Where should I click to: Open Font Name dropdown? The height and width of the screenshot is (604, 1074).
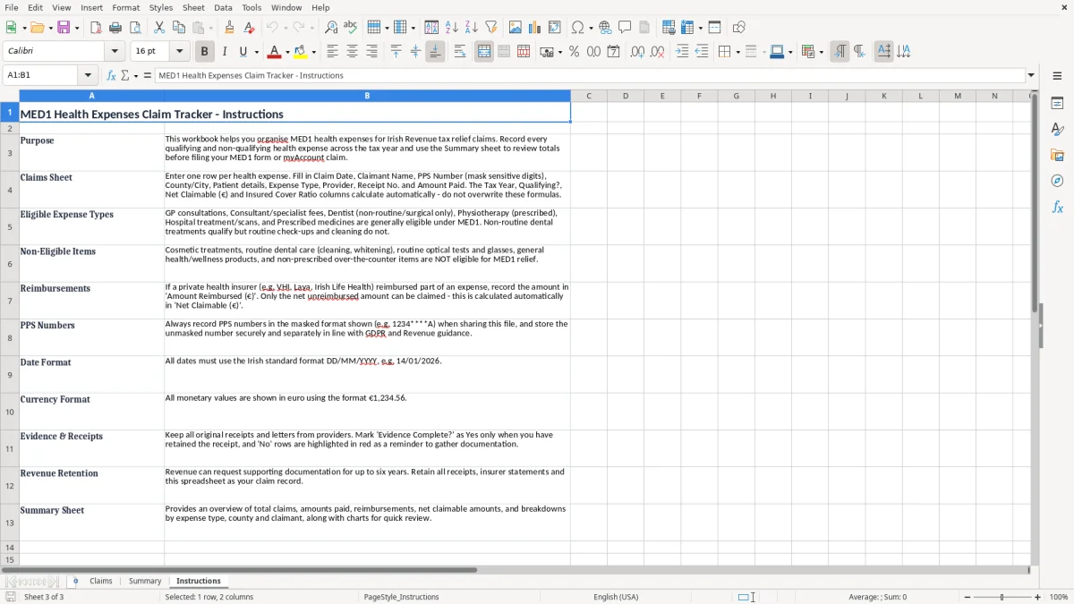pos(116,52)
